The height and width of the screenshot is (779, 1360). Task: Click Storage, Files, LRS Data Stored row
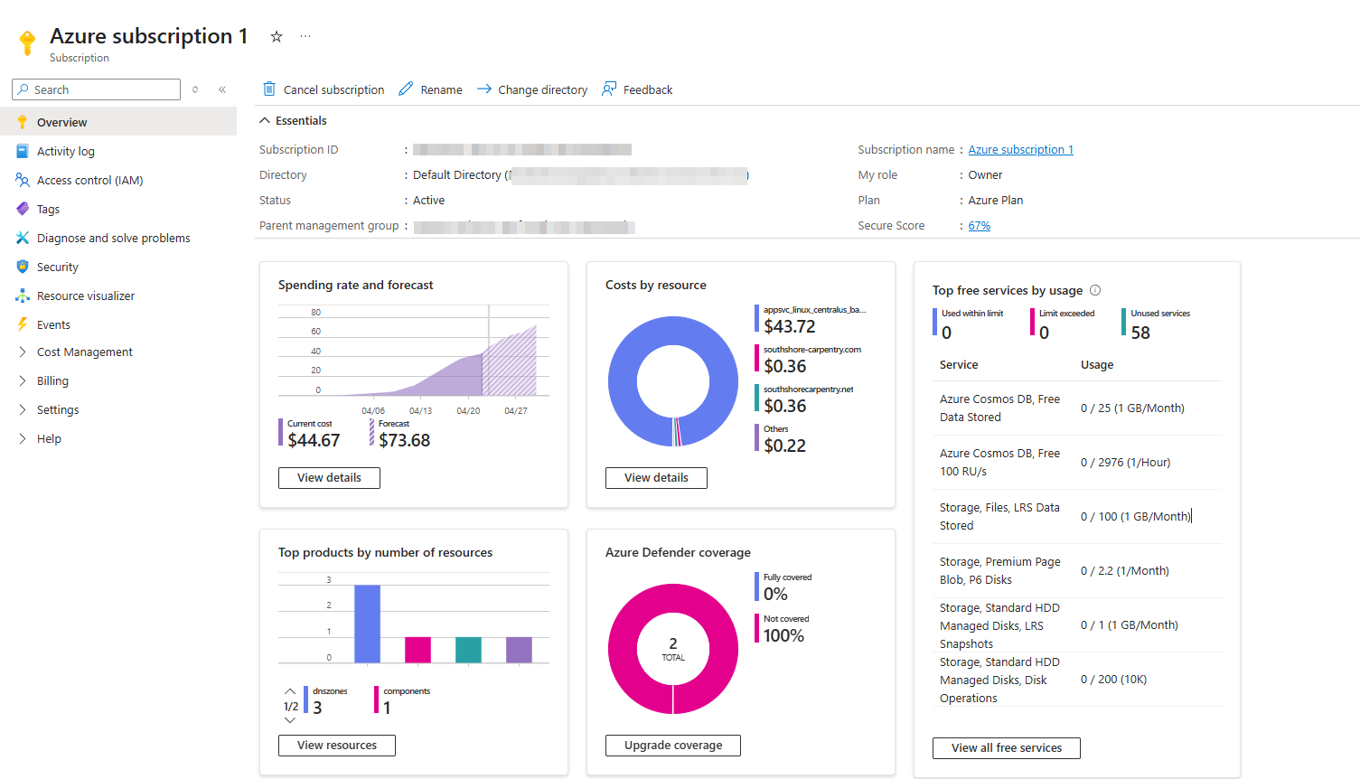[x=1077, y=517]
